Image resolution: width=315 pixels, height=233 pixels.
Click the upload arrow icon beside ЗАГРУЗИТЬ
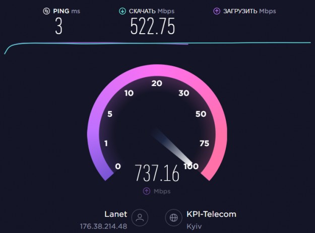pyautogui.click(x=217, y=11)
